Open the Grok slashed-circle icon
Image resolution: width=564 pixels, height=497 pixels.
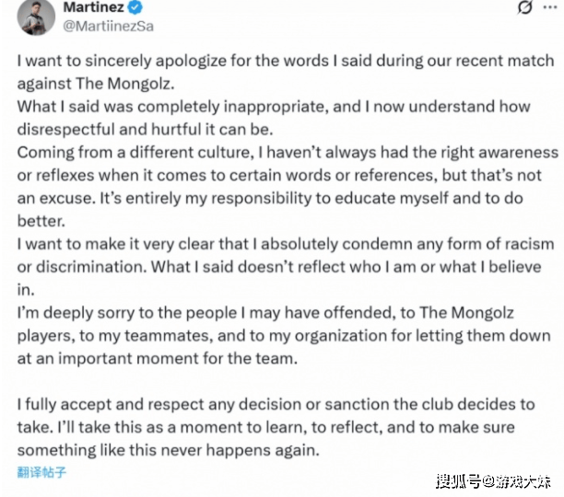(525, 9)
